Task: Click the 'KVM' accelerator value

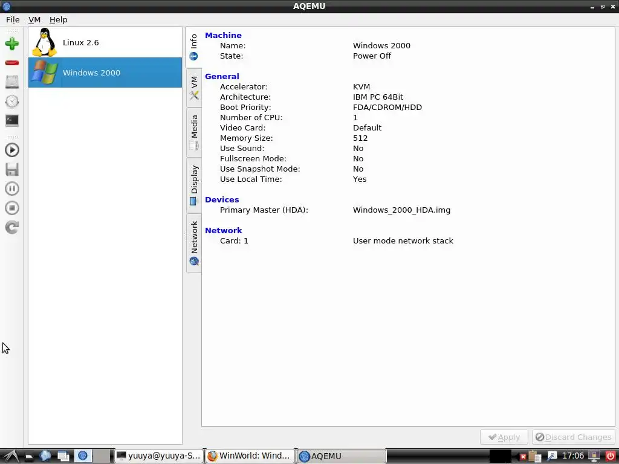Action: click(361, 87)
